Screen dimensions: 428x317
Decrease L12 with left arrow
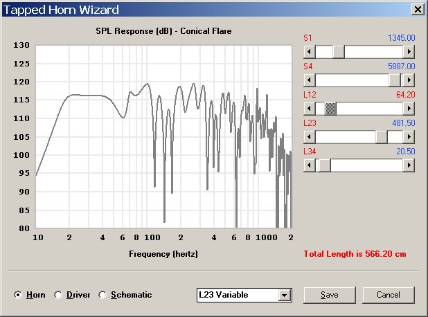click(x=310, y=109)
